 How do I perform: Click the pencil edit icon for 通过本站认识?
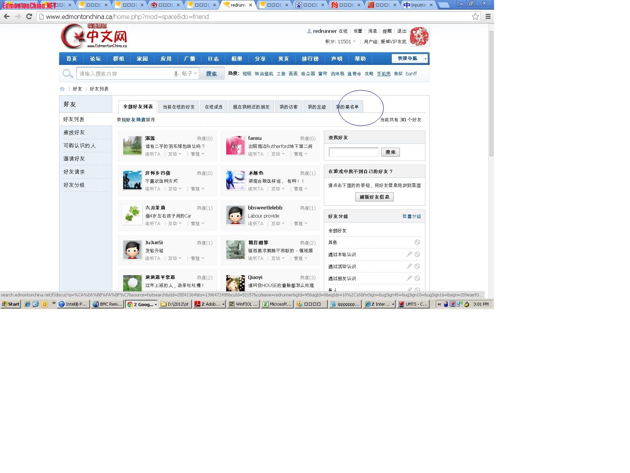[409, 254]
